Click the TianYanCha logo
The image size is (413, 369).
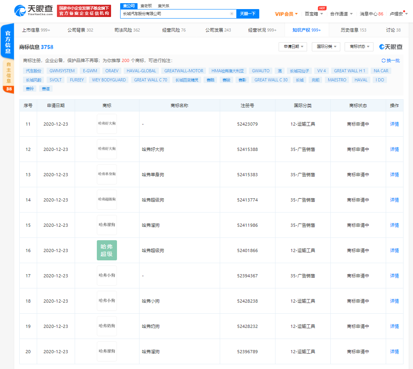pos(34,11)
